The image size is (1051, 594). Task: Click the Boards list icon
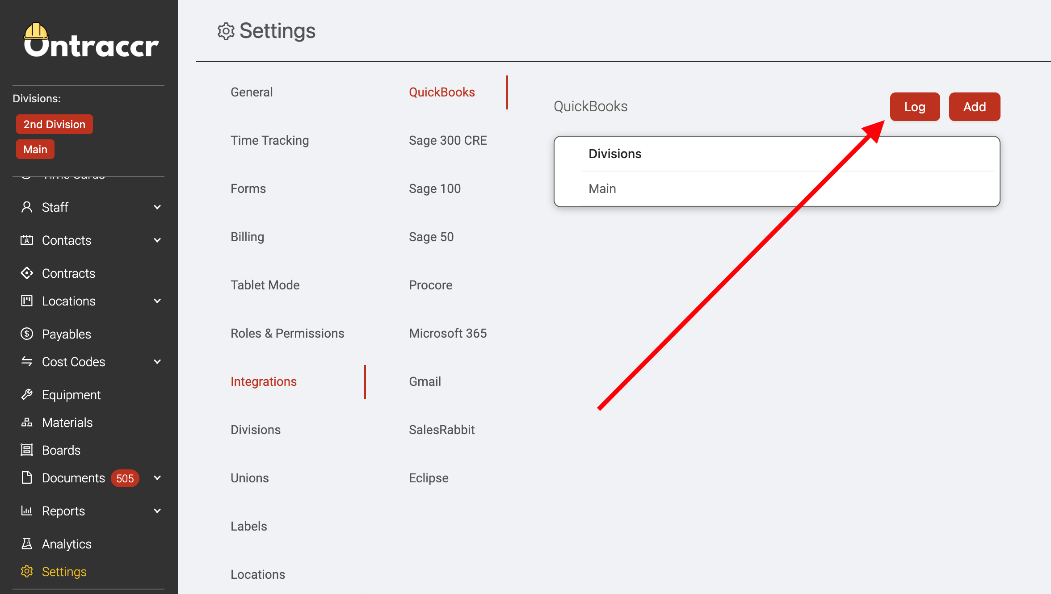coord(27,450)
